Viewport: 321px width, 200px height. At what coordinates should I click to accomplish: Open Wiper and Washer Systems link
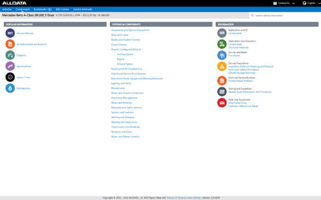coord(125,137)
